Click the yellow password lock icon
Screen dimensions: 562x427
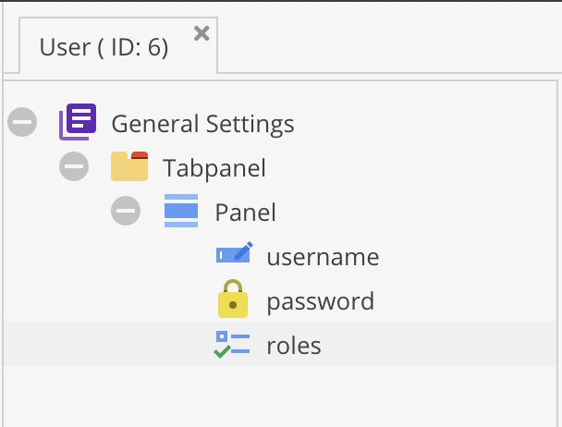[x=233, y=299]
